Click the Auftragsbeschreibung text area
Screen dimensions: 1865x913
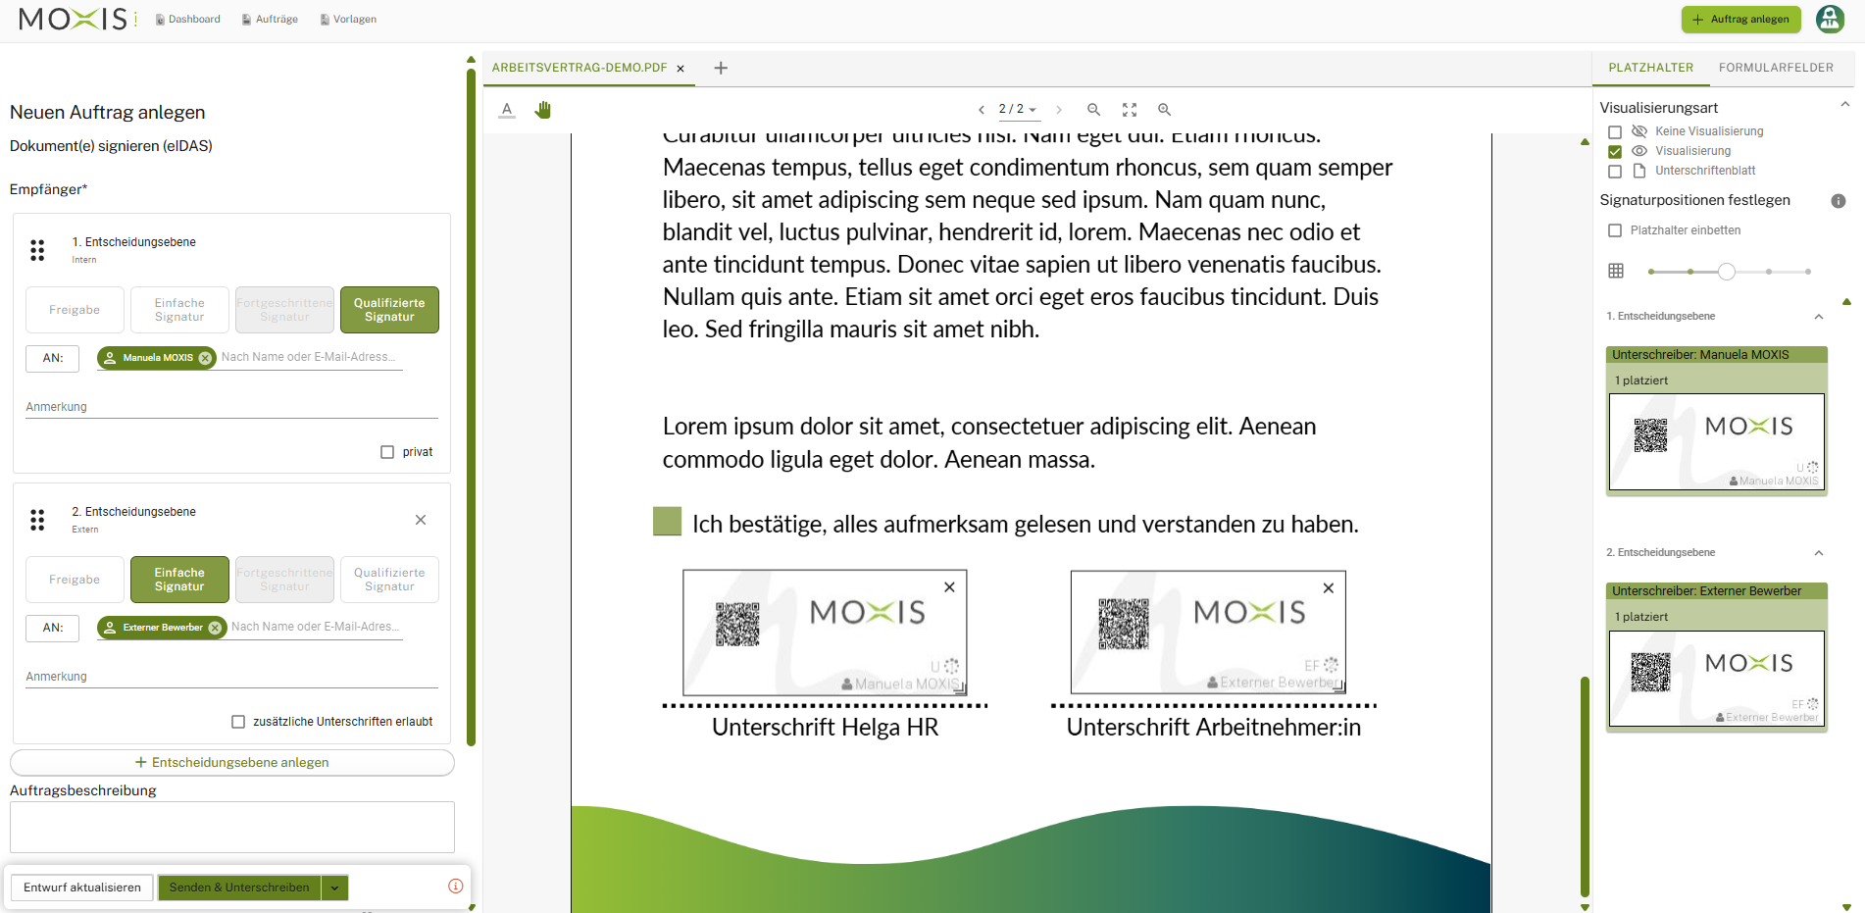(x=232, y=827)
